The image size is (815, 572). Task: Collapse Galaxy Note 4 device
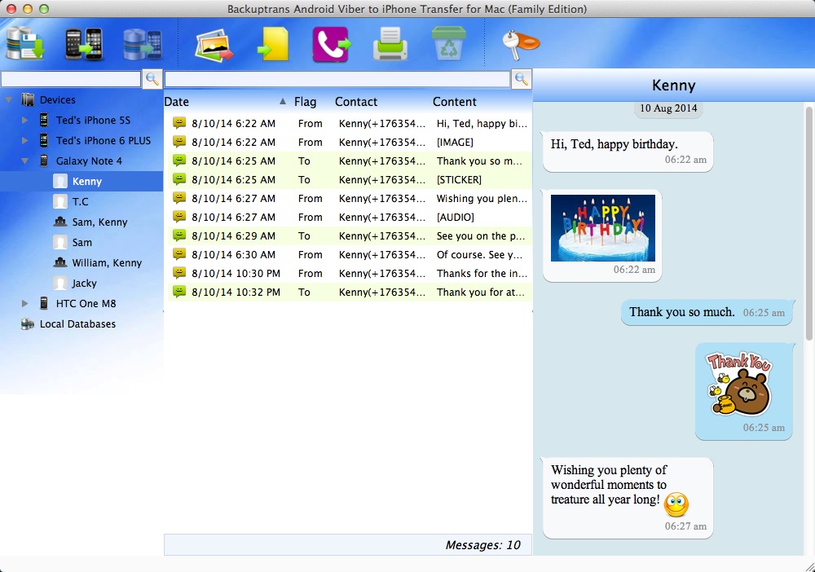point(25,161)
